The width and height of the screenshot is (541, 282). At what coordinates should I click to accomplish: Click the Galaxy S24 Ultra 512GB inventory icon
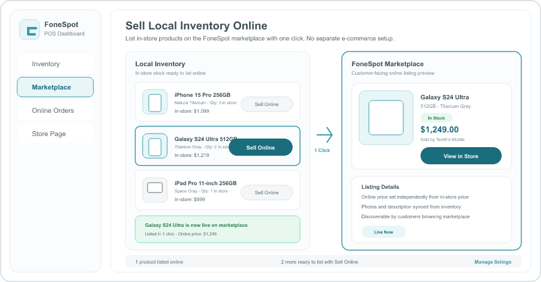(x=155, y=146)
